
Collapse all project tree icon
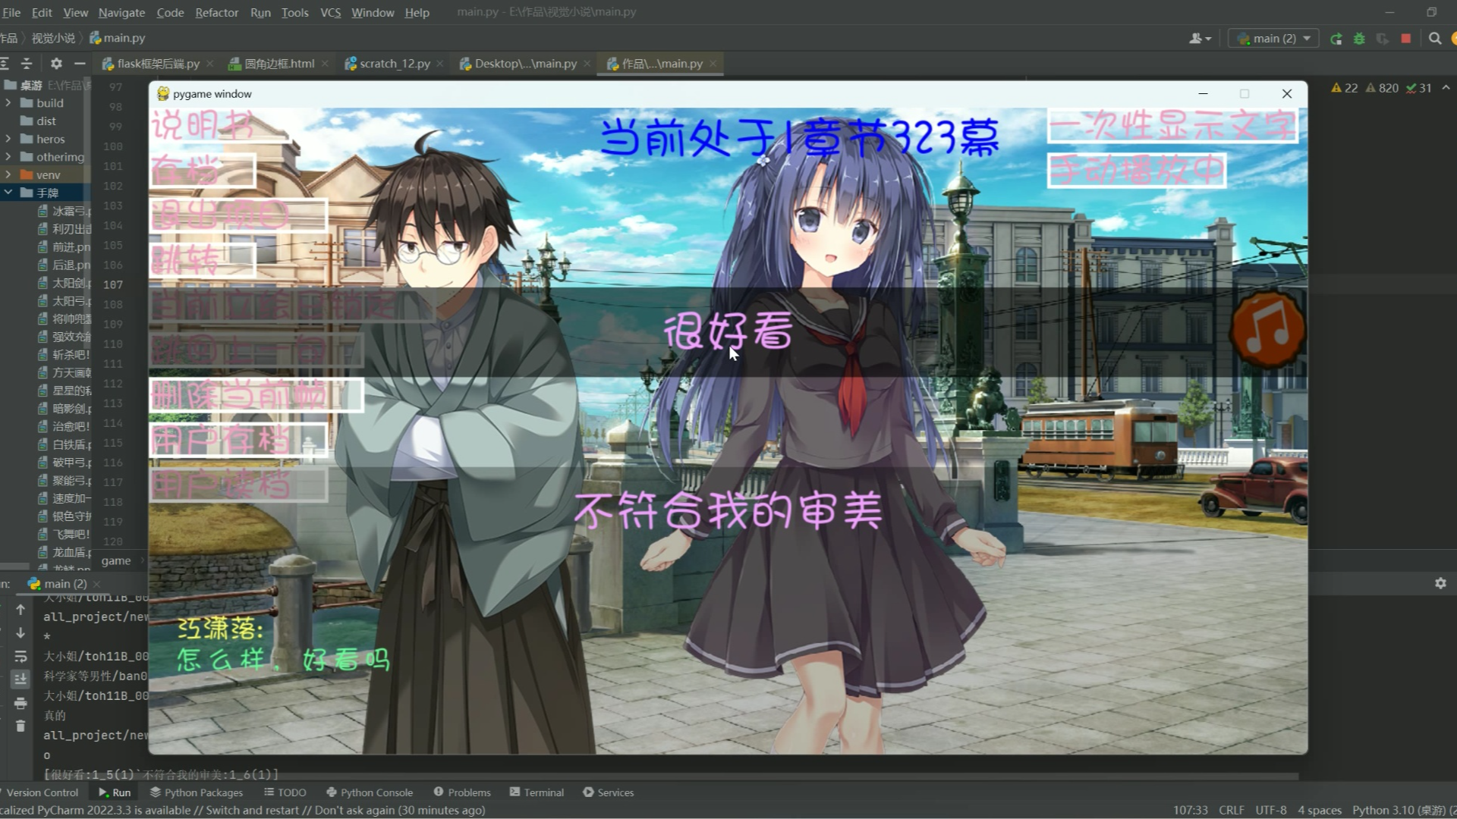click(x=27, y=64)
